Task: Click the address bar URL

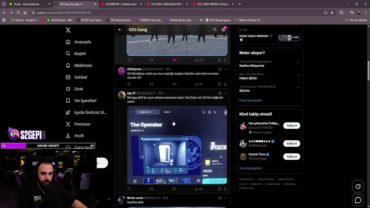Action: (64, 13)
